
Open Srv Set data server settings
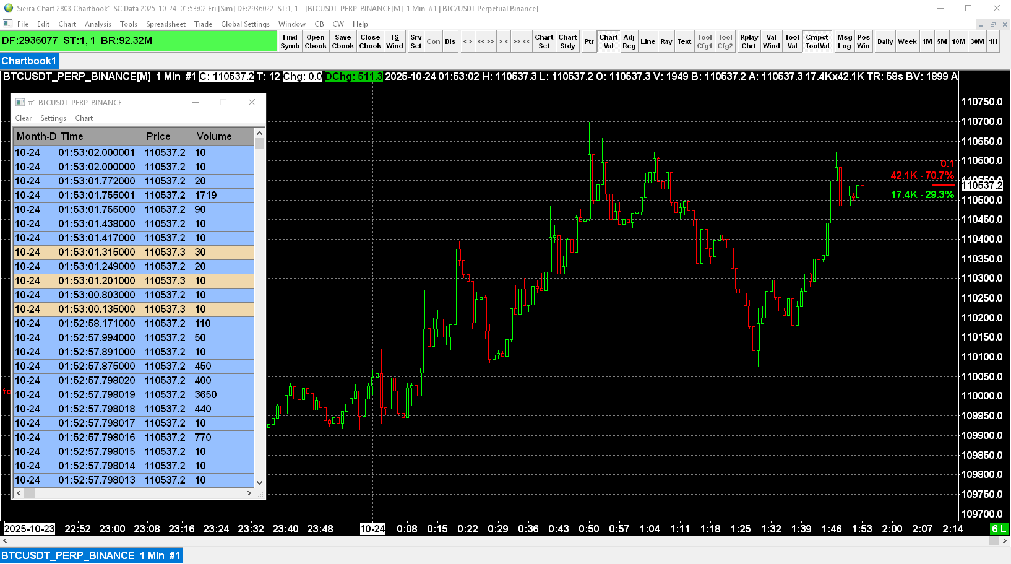(x=416, y=41)
